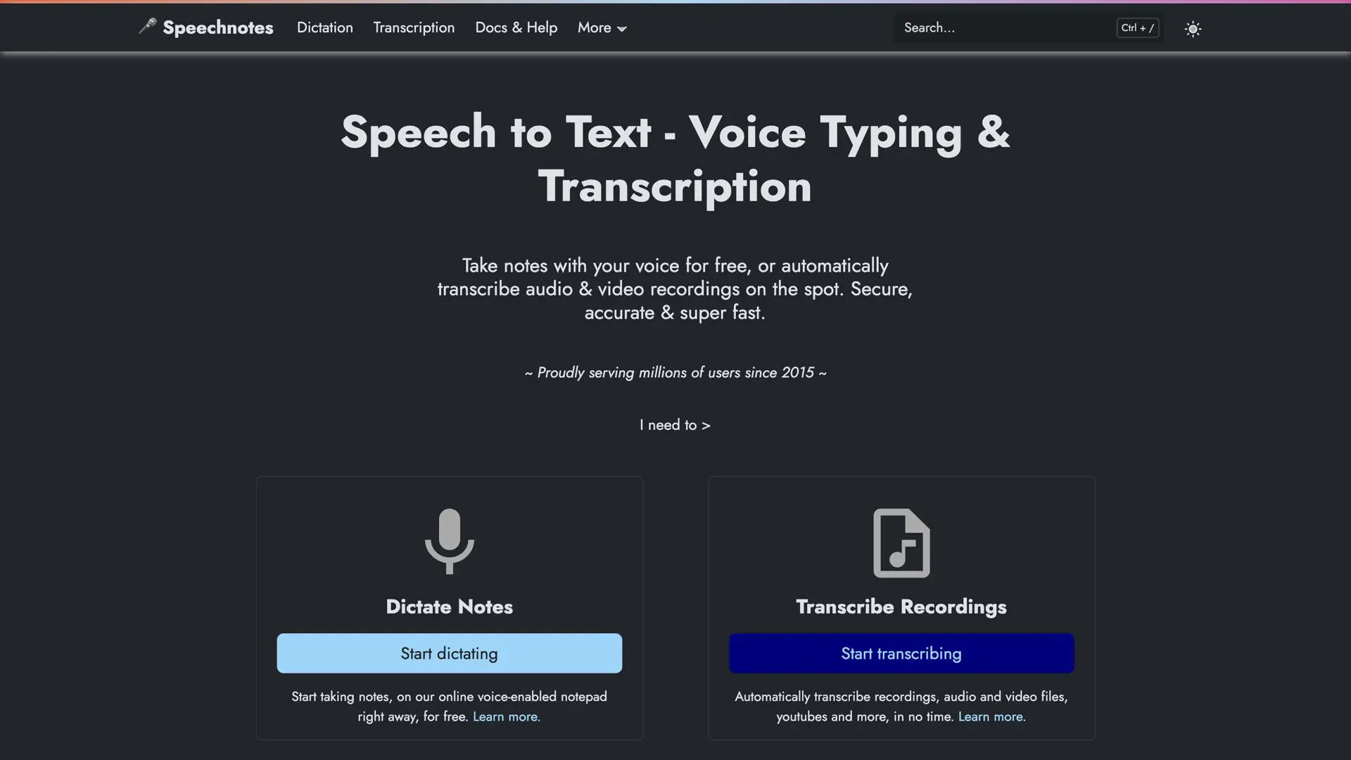Switch to the Transcription page
Viewport: 1351px width, 760px height.
click(x=414, y=27)
